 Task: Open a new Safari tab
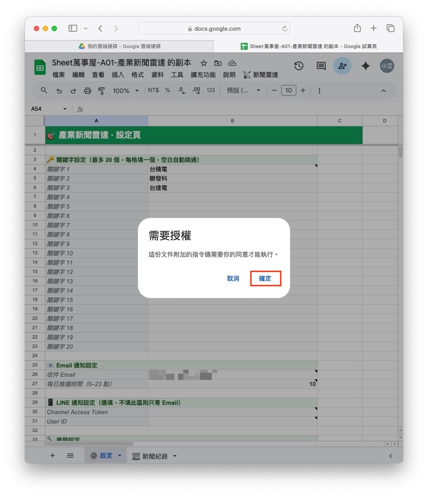[374, 28]
